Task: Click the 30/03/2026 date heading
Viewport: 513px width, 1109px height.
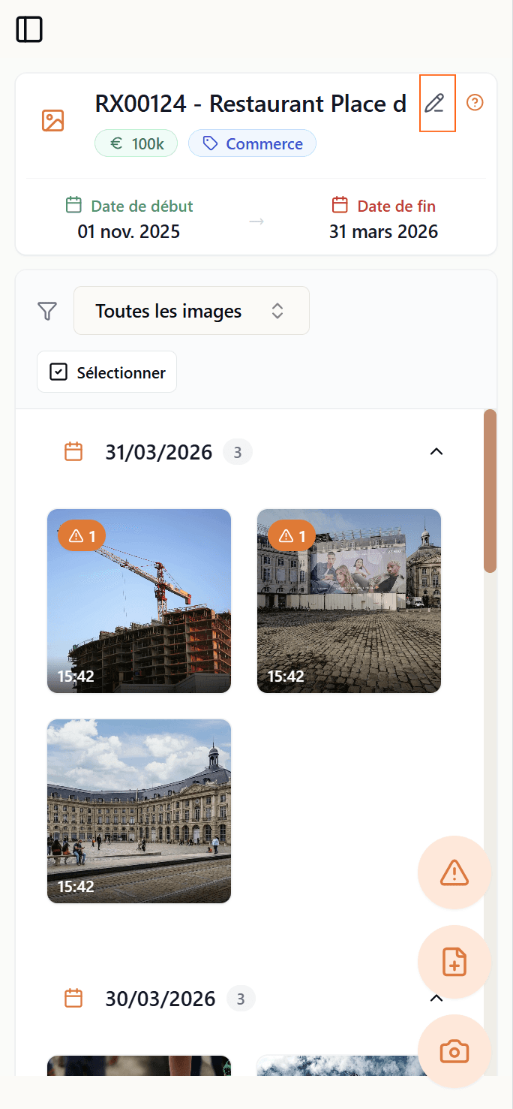Action: click(x=160, y=999)
